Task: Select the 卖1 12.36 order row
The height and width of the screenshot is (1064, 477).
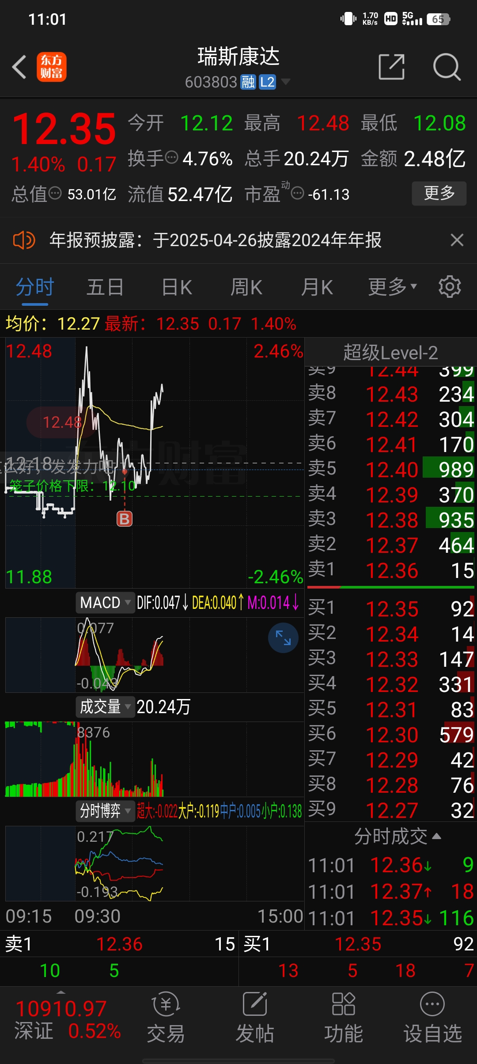Action: coord(391,570)
